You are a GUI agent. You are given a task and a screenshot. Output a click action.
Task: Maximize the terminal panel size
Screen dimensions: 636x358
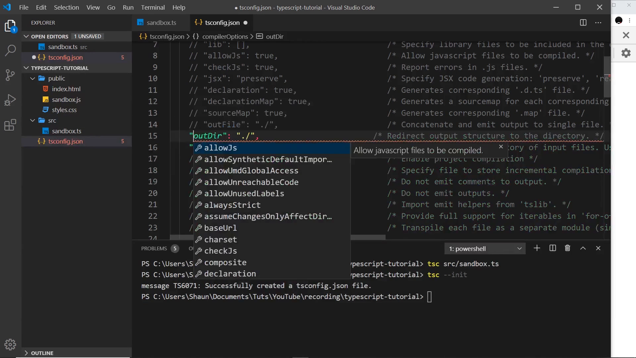coord(583,248)
